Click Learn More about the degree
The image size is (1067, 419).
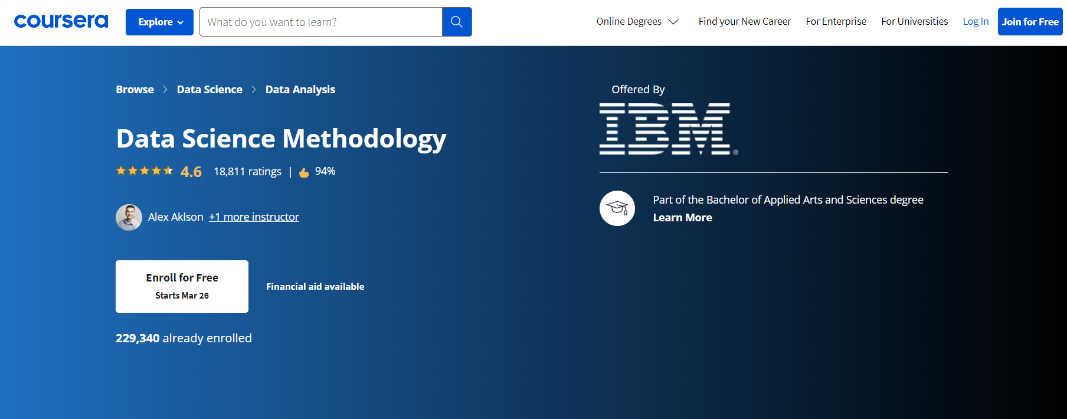(x=682, y=218)
